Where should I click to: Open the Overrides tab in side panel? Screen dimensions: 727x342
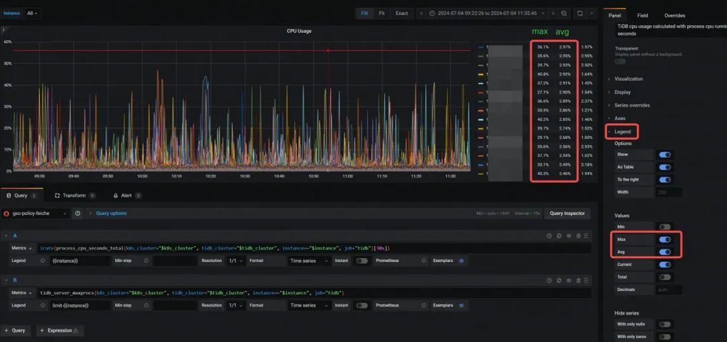tap(674, 15)
